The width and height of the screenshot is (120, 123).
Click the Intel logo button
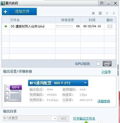pos(107,63)
